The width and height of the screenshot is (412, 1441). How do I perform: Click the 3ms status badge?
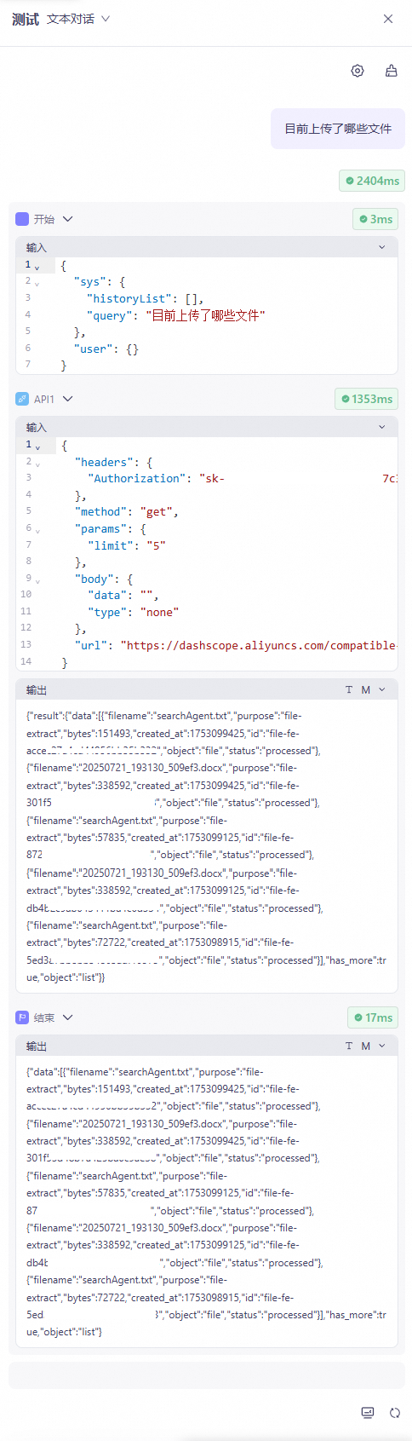coord(375,219)
